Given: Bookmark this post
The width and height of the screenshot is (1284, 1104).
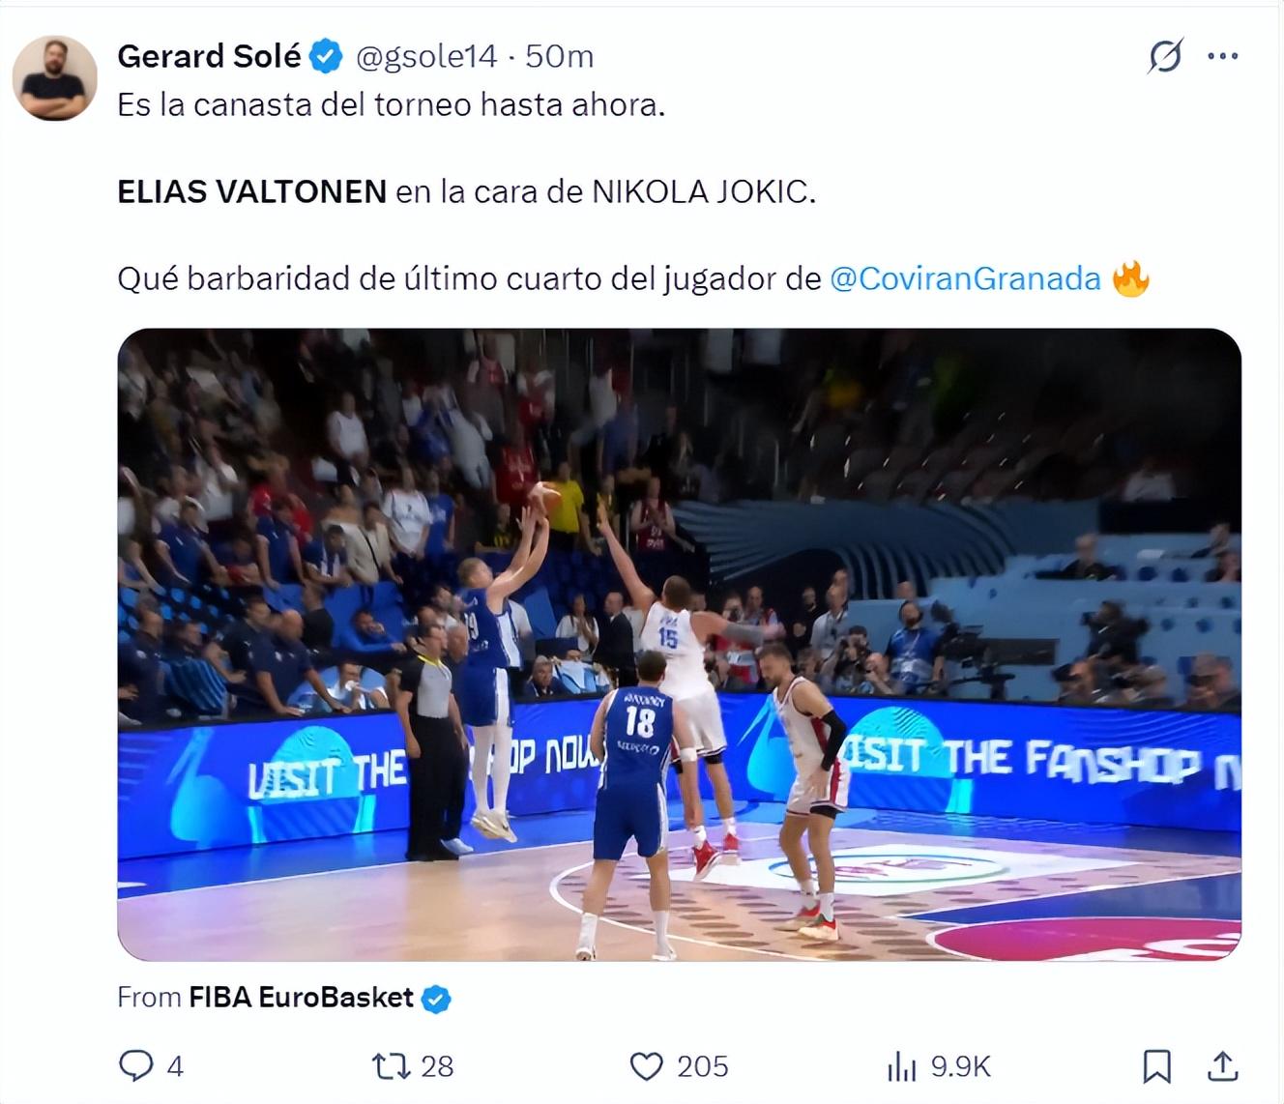Looking at the screenshot, I should pos(1156,1066).
